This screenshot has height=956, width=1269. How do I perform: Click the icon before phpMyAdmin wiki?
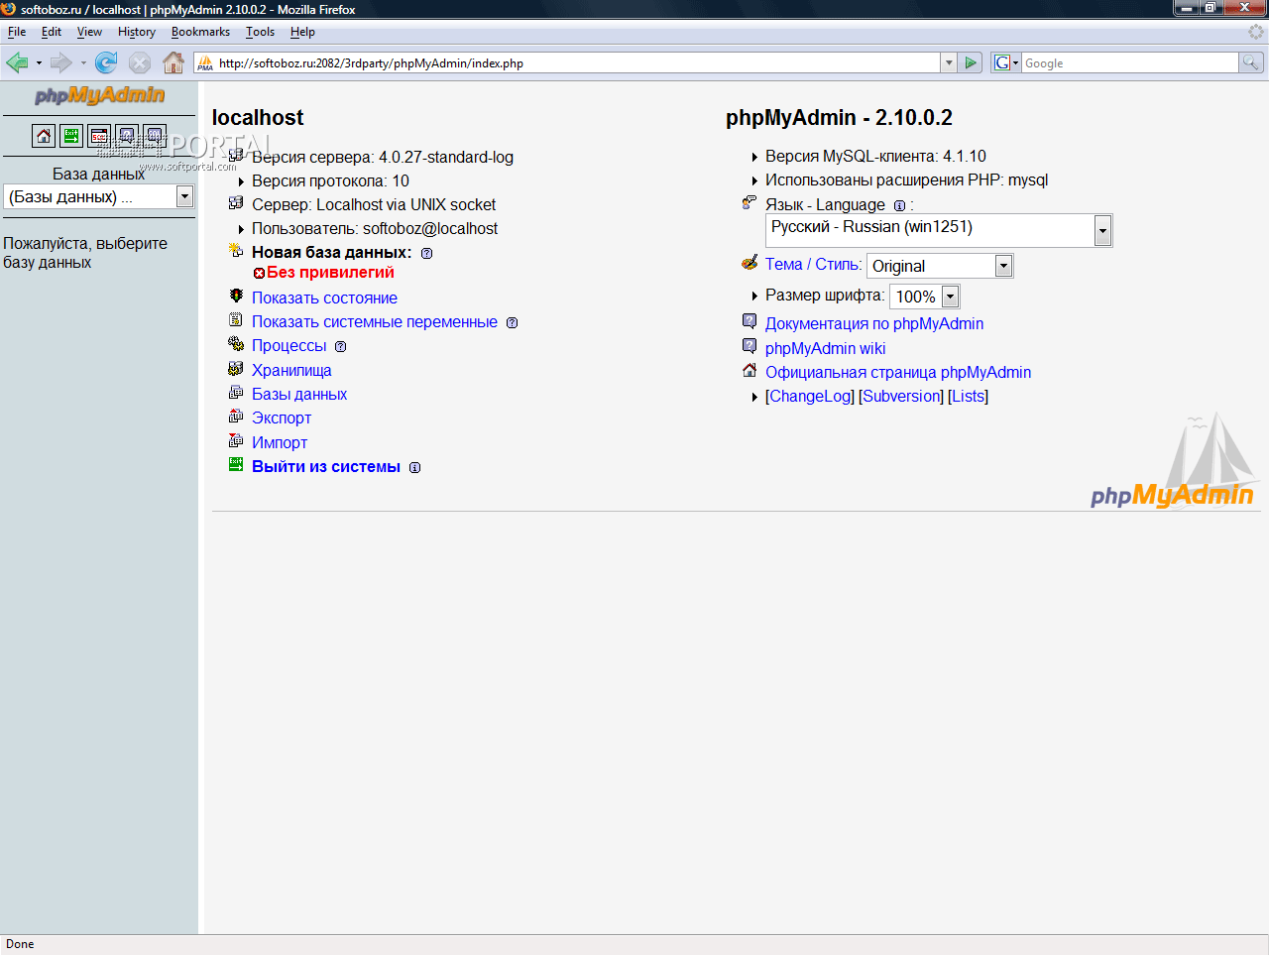[x=750, y=345]
